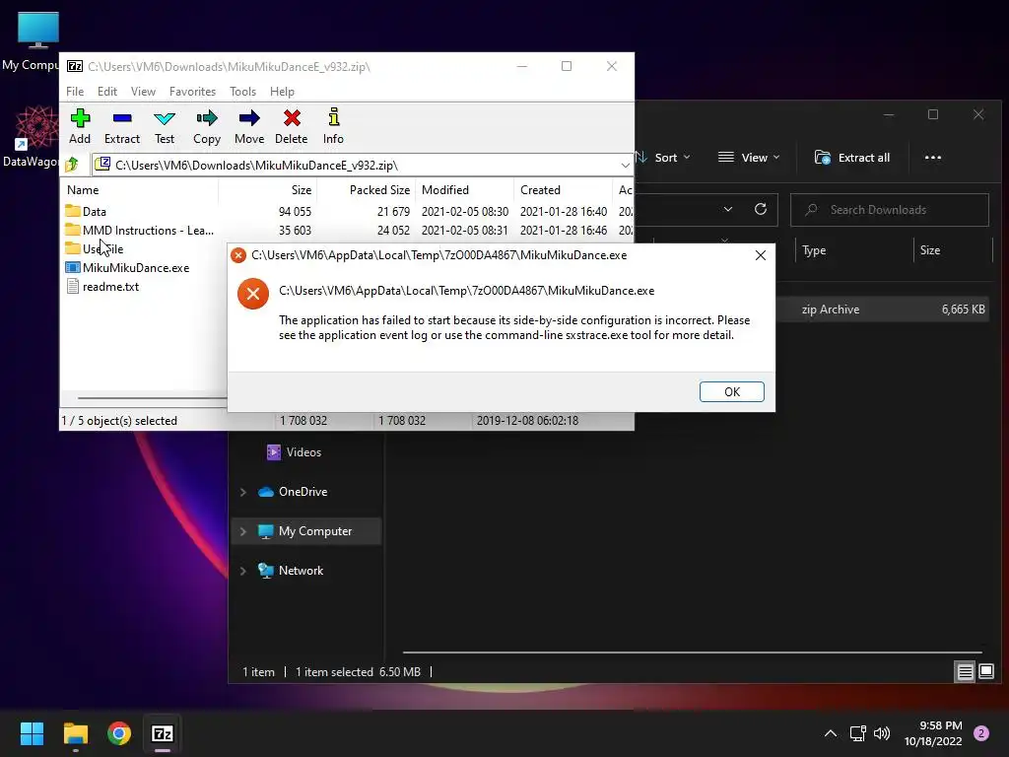
Task: Refresh the Explorer Downloads folder
Action: (x=761, y=209)
